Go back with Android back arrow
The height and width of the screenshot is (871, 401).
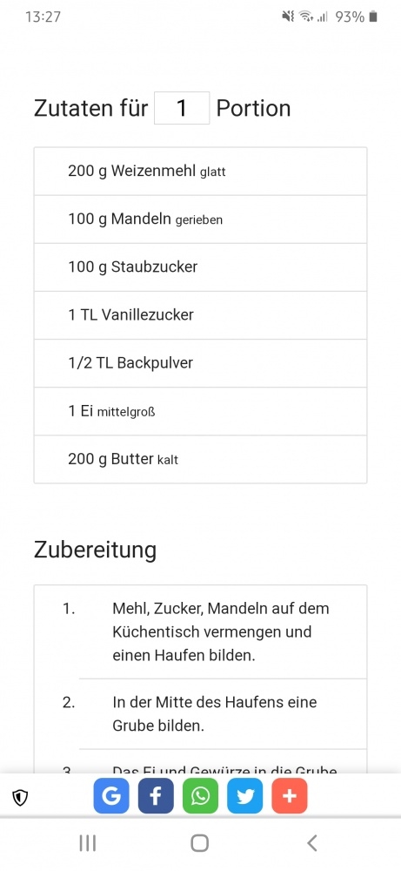point(312,842)
